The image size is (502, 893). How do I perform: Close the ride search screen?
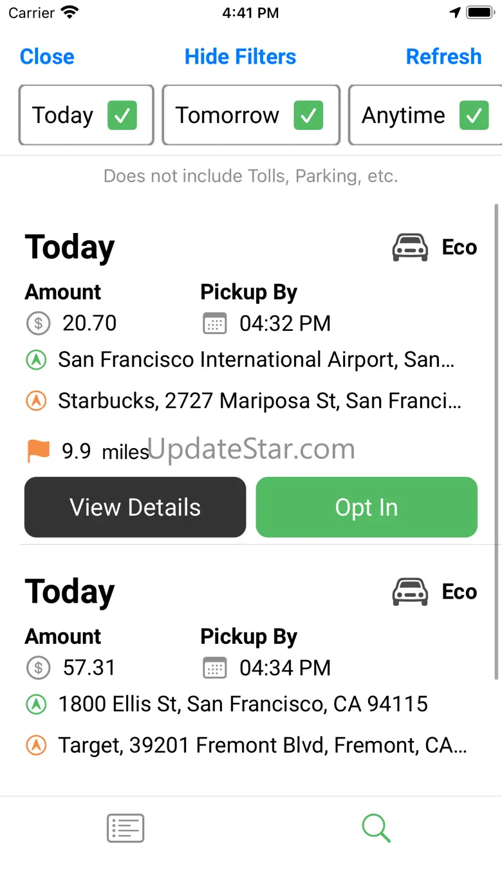[47, 57]
